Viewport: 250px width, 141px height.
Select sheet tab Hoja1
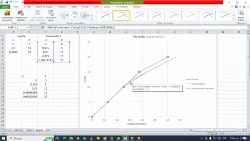(x=30, y=130)
